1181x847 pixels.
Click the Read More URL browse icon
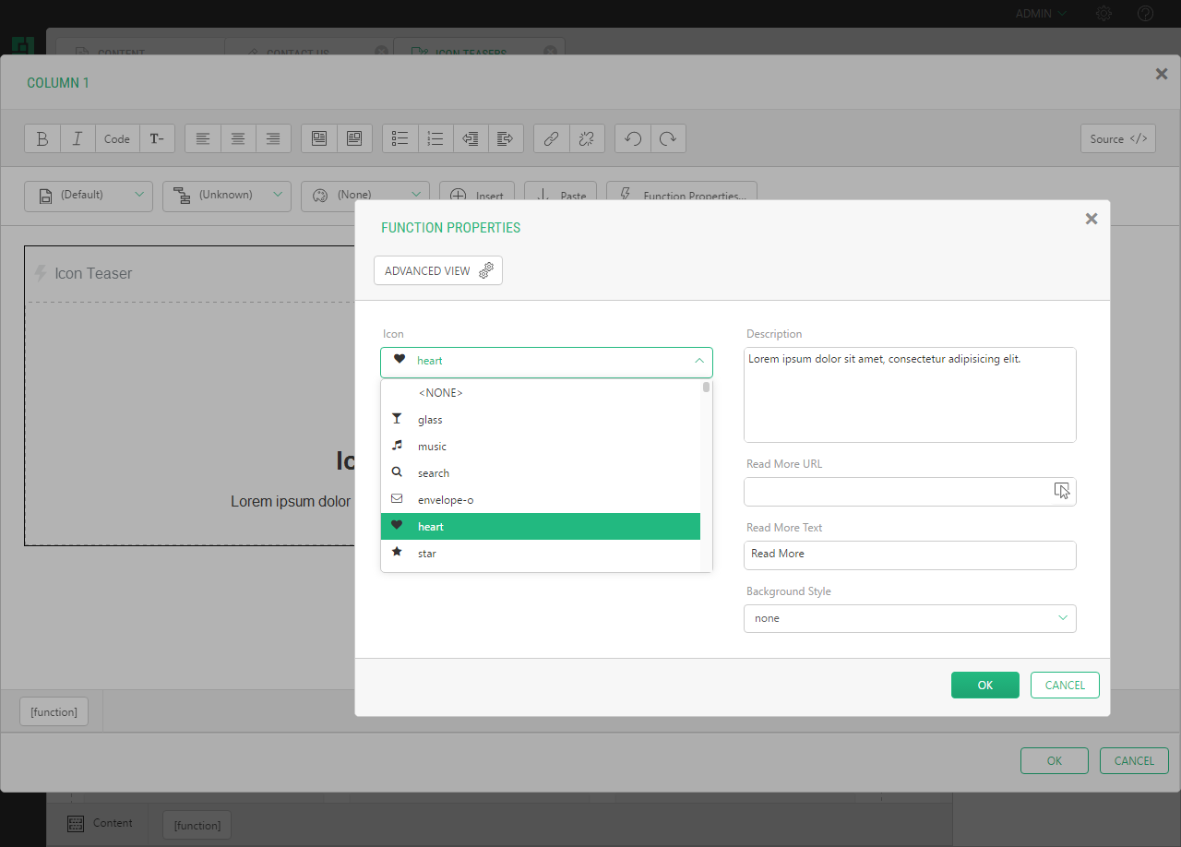pyautogui.click(x=1062, y=491)
